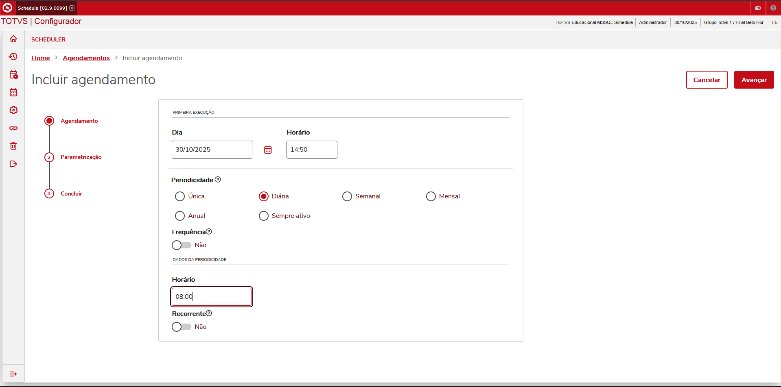Viewport: 781px width, 387px height.
Task: Click the mail envelope icon in title bar
Action: (x=757, y=8)
